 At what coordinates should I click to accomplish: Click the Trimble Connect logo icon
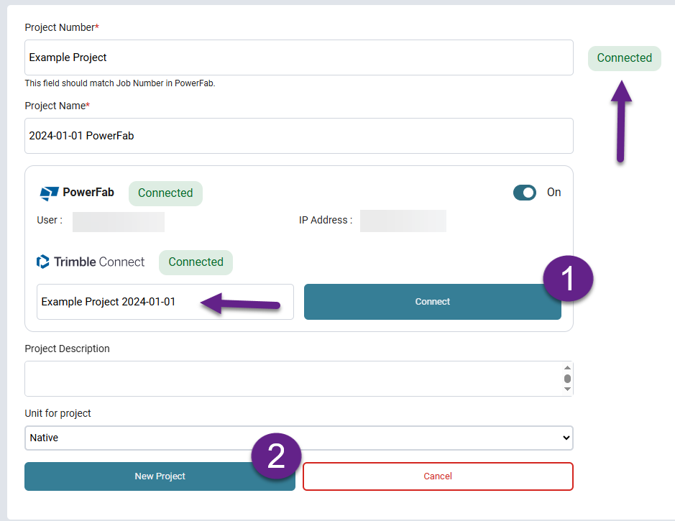43,262
